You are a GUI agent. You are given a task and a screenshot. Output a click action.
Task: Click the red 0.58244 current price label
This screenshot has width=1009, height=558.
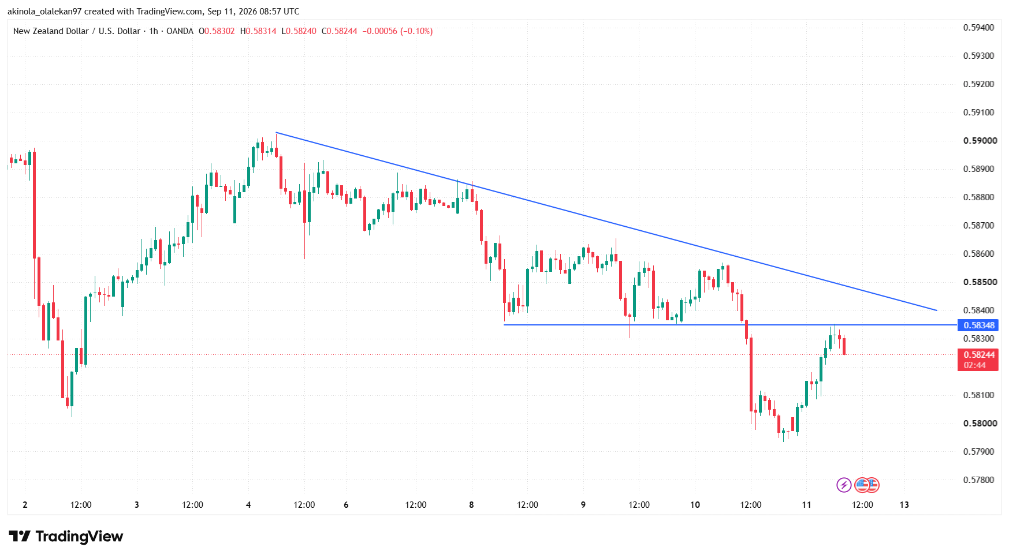tap(978, 355)
